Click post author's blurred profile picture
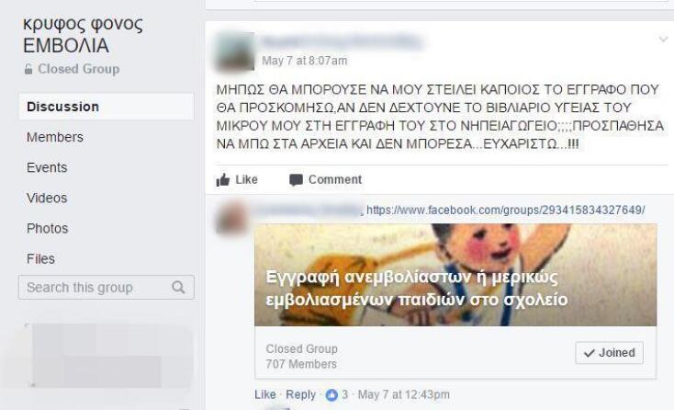This screenshot has height=410, width=674. tap(235, 51)
